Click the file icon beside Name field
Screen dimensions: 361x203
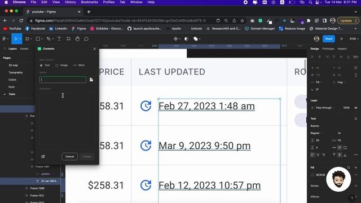(91, 80)
